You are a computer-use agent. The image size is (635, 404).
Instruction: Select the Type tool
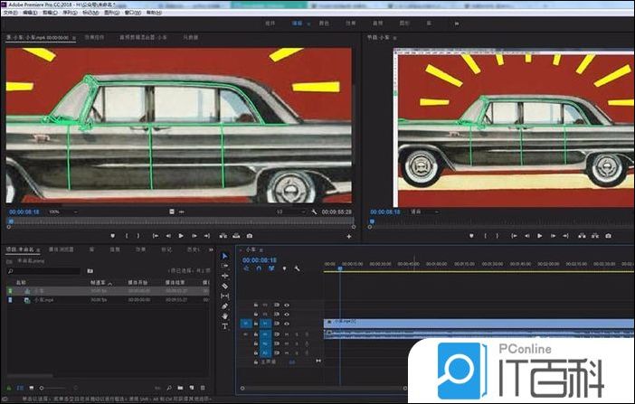225,326
